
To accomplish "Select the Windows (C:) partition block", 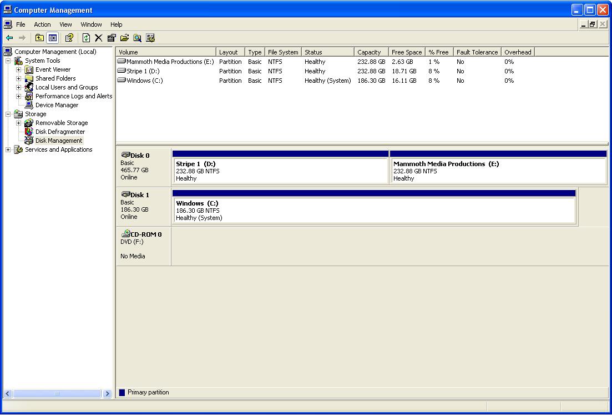I will coord(375,211).
